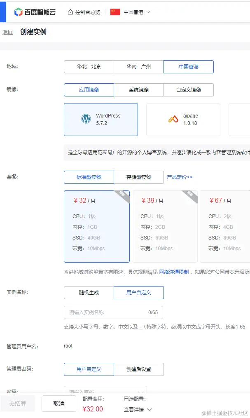Screen dimensions: 250x418
Task: Open 网络连通限制 link
Action: 174,272
